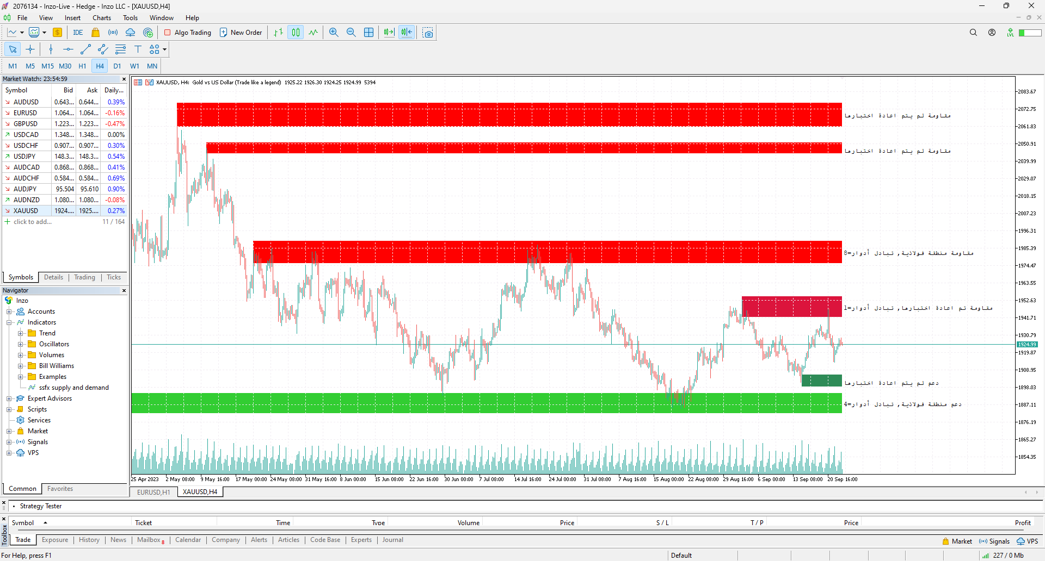Screen dimensions: 1045x561
Task: Select the Text annotation tool
Action: click(x=138, y=49)
